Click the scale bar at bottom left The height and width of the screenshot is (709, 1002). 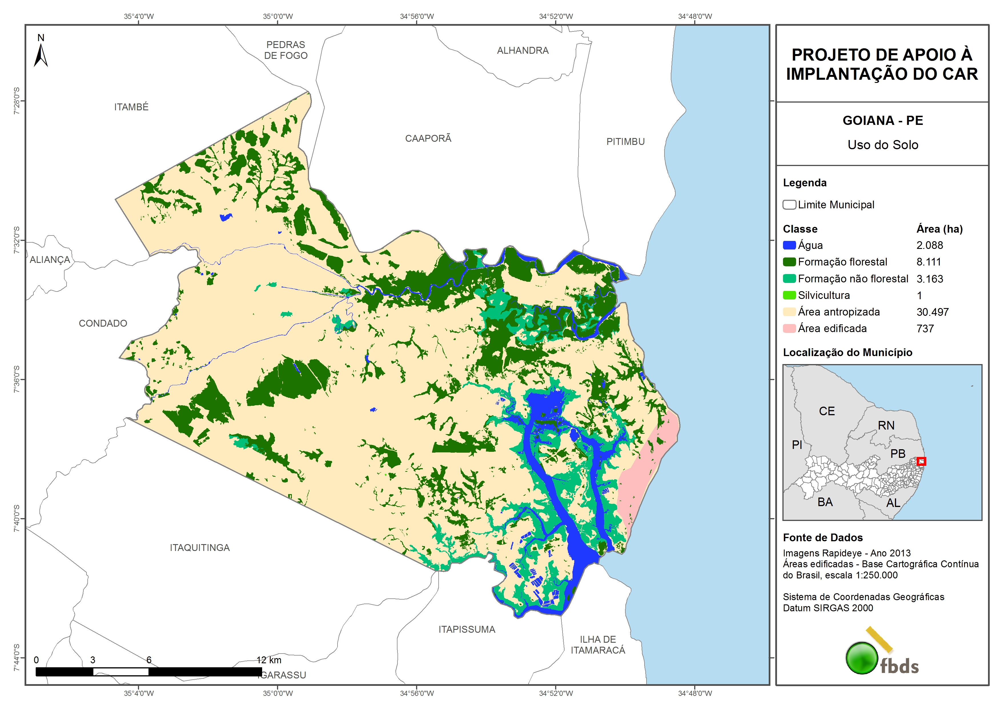click(148, 672)
